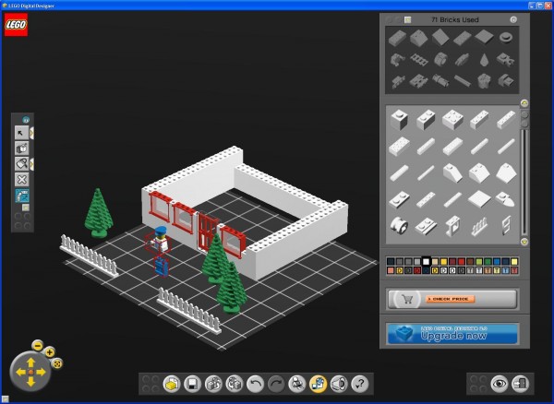Pick the green color swatch
Viewport: 554px width, 404px height.
coord(488,261)
